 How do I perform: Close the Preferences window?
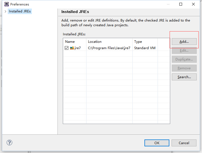coord(193,4)
